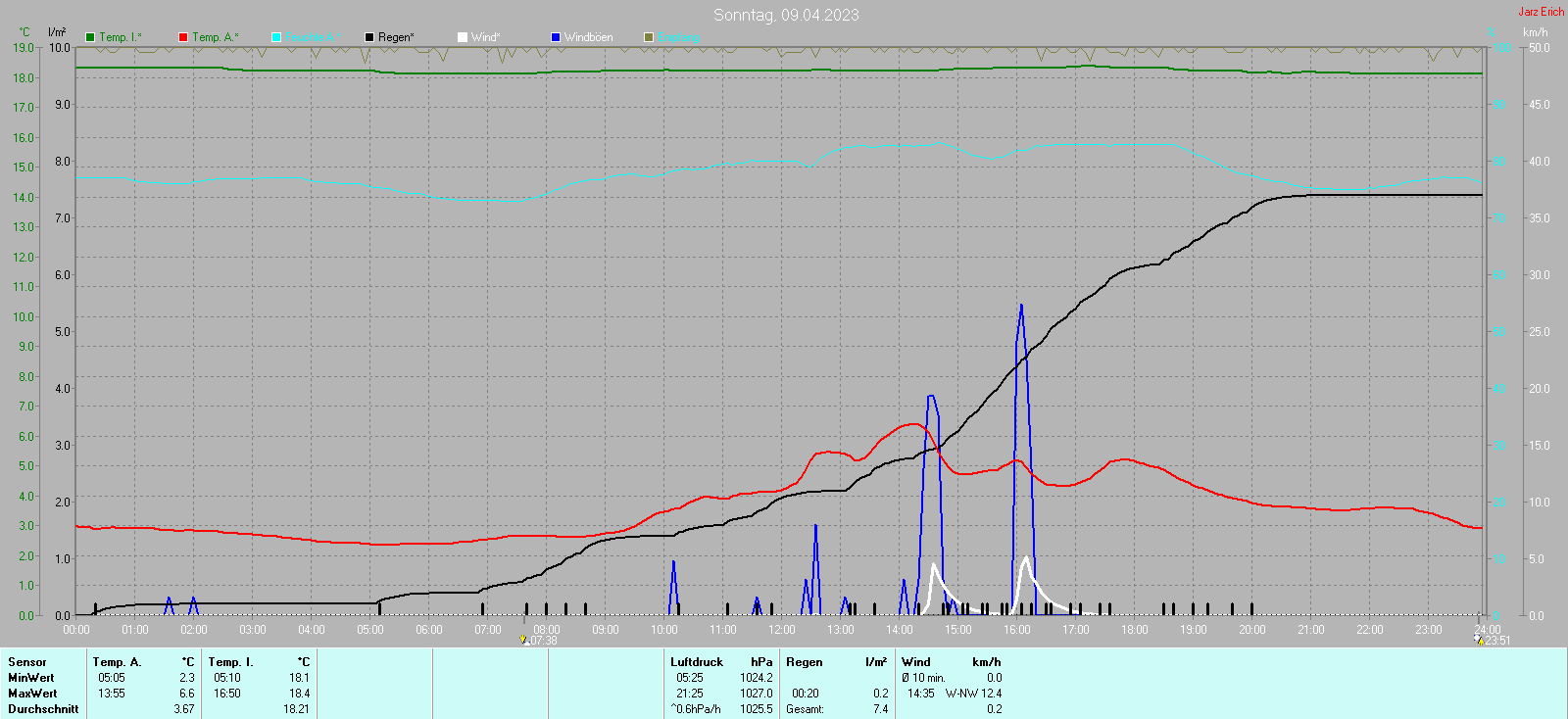Click the MaxWert row label

[x=31, y=694]
